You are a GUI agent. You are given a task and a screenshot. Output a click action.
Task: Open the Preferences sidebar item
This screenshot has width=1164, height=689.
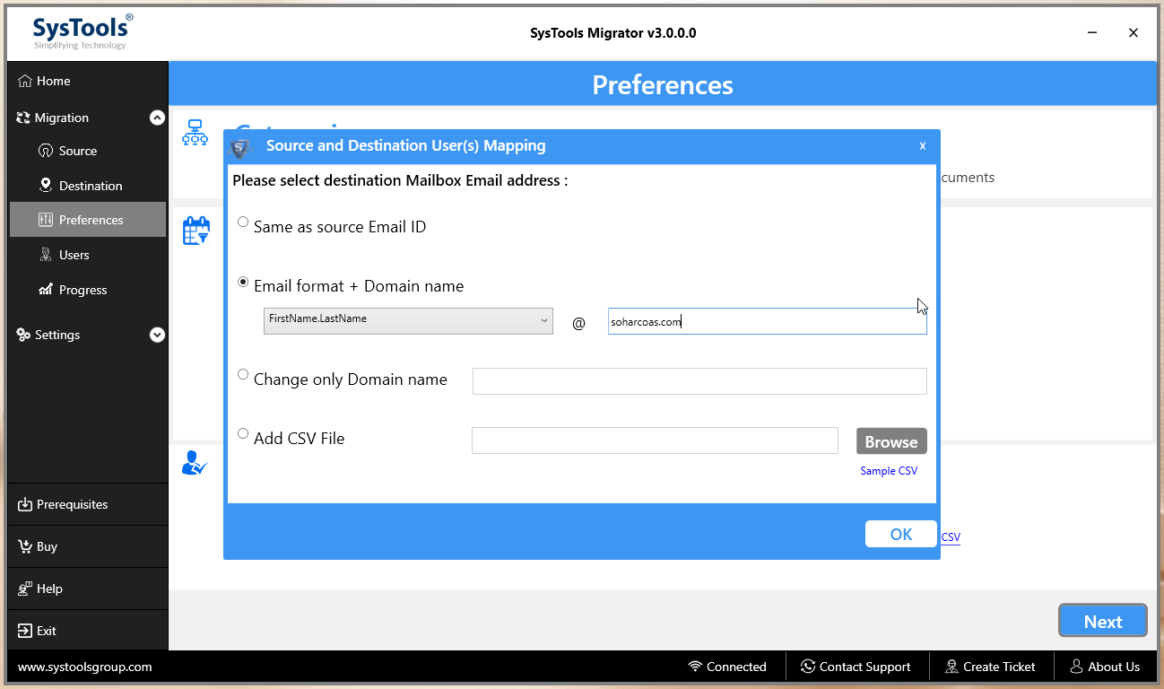pyautogui.click(x=88, y=220)
